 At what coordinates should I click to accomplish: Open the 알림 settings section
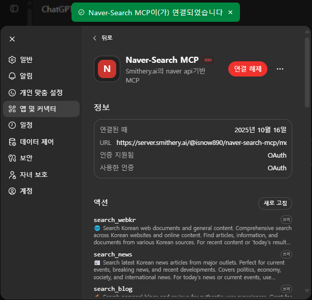42,76
